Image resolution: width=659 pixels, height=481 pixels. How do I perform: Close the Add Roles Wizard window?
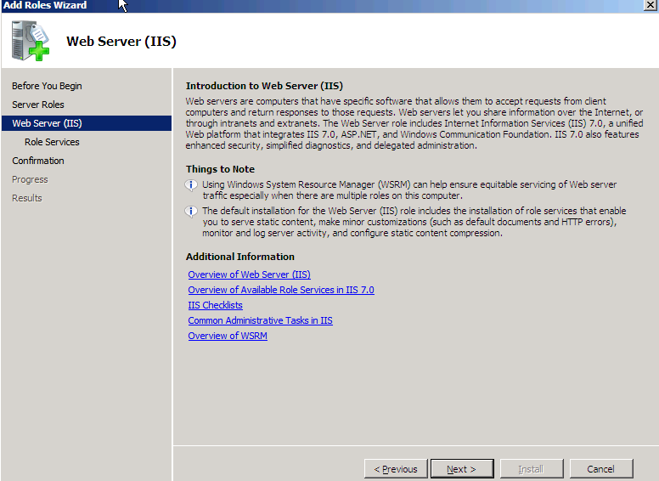tap(650, 5)
